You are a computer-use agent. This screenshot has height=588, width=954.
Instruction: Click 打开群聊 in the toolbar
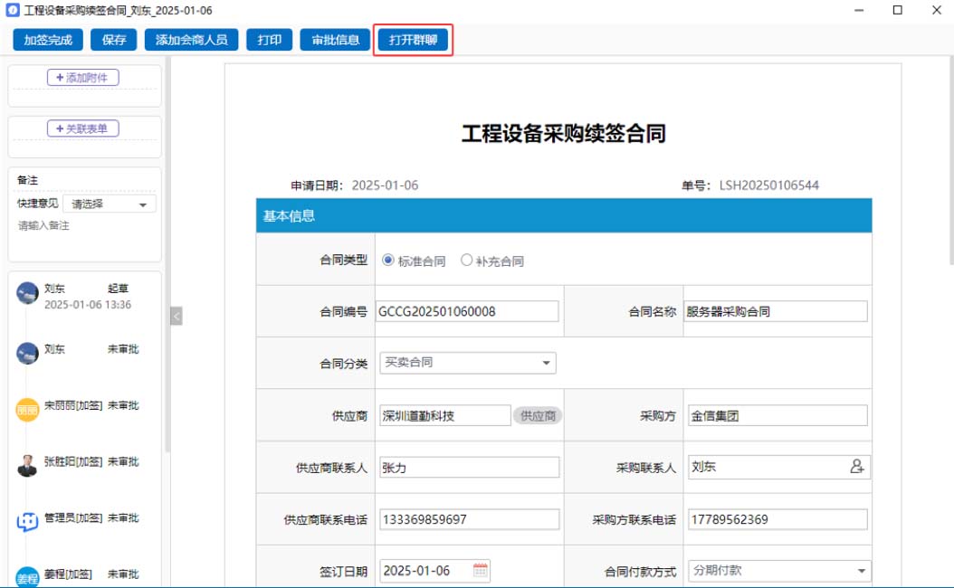[x=413, y=40]
